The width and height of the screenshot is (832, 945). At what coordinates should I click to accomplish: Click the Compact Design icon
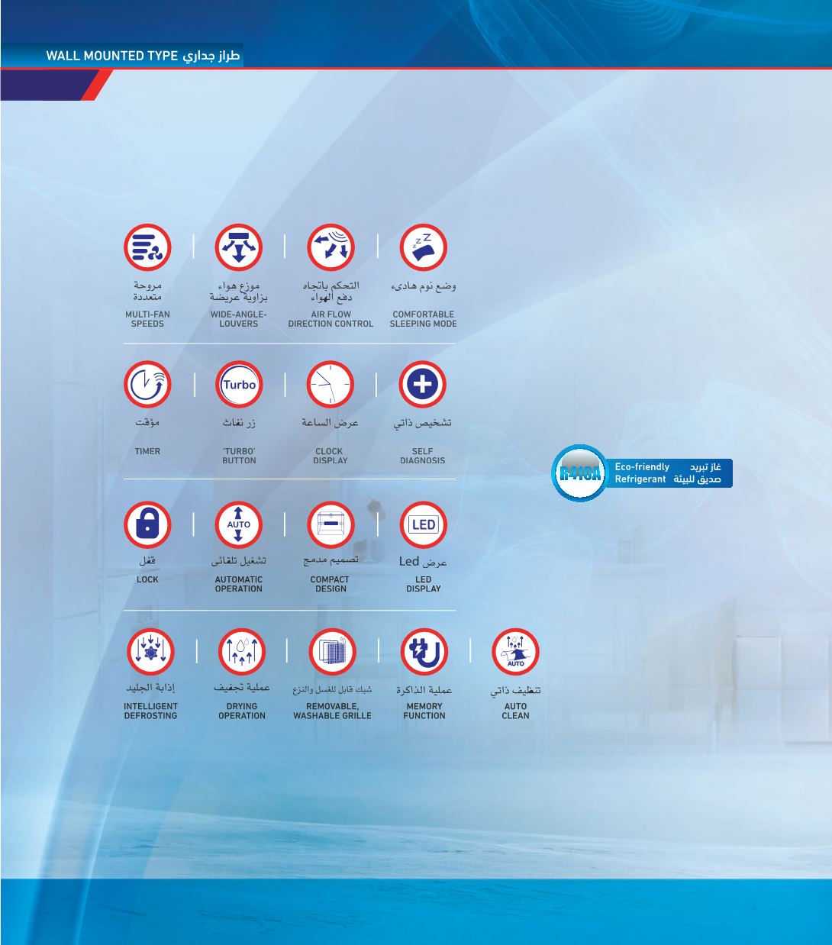[x=331, y=524]
